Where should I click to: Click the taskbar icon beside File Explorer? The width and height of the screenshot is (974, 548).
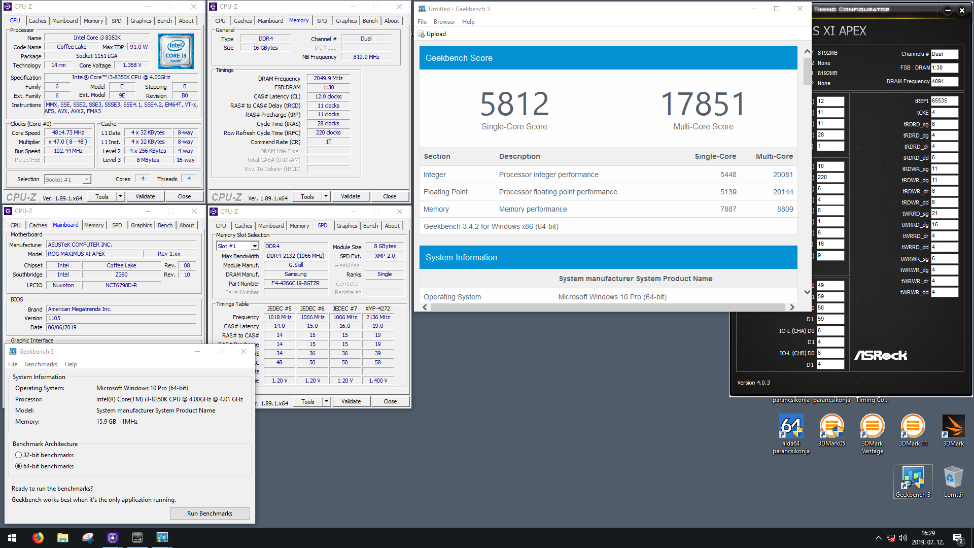[x=87, y=538]
